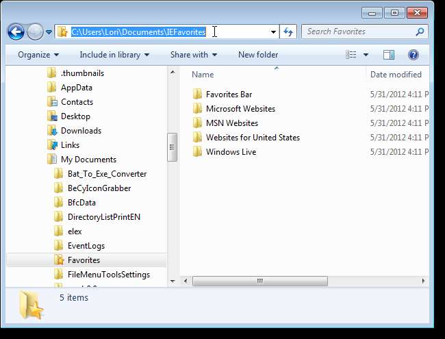Open the Include in library menu
Screen dimensions: 445x339
click(x=114, y=55)
